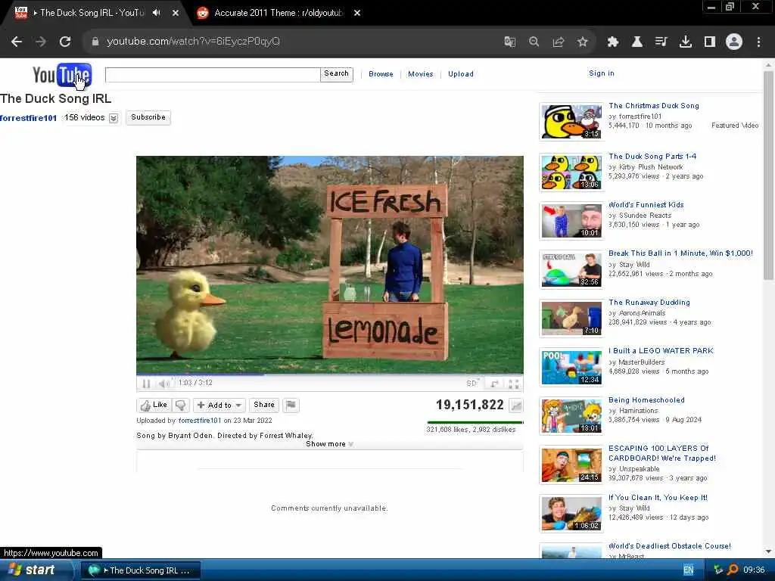Open ESCAPING 100 LAYERS Of CARDBOARD video
This screenshot has width=775, height=581.
click(661, 453)
